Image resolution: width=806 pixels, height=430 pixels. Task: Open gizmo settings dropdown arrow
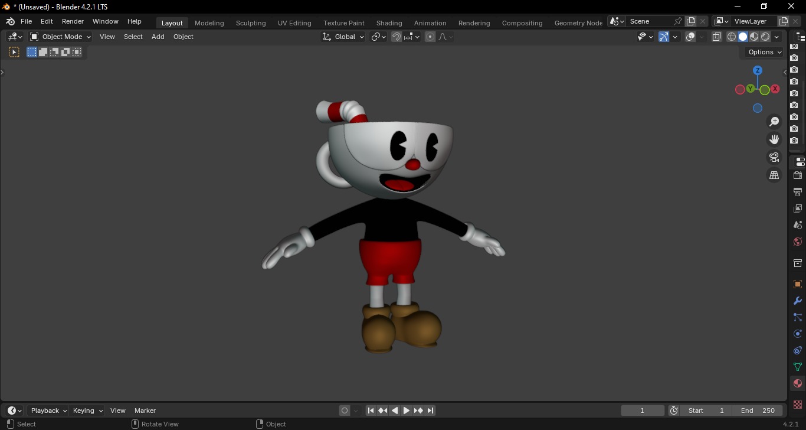pos(675,37)
